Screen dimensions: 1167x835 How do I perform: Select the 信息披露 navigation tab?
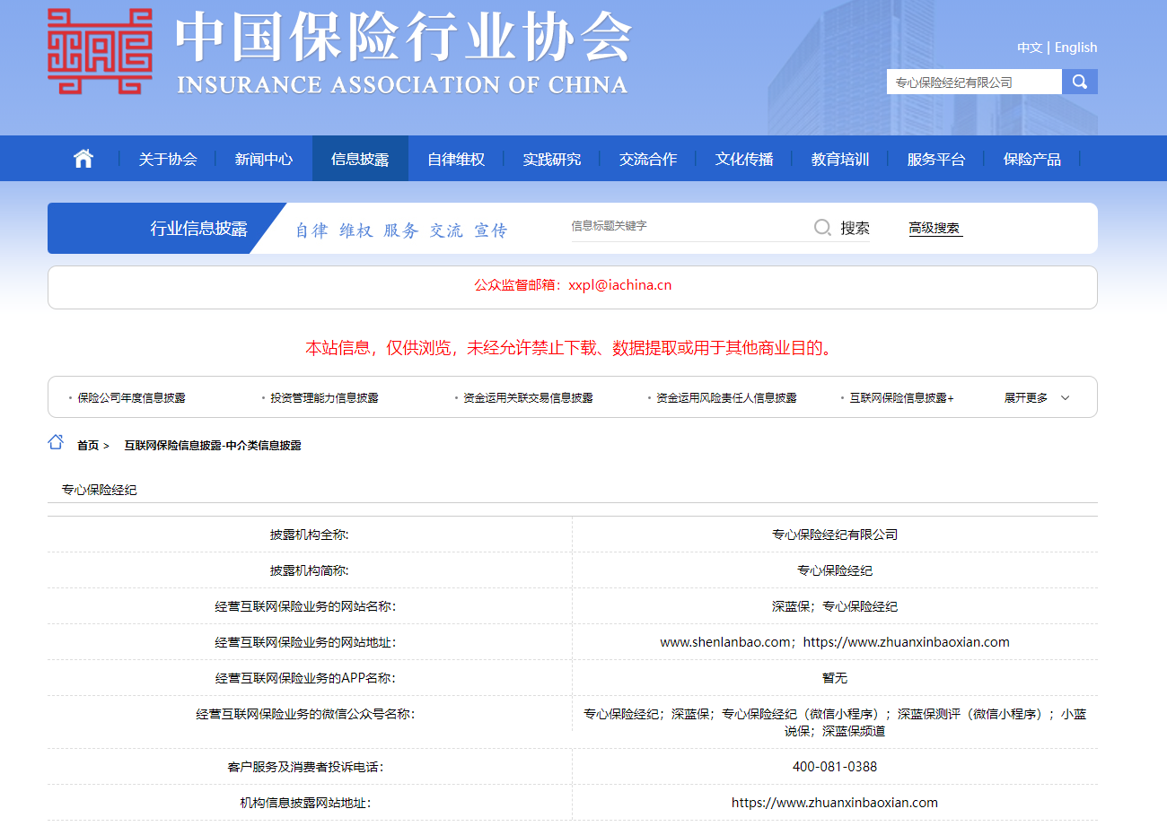tap(360, 158)
